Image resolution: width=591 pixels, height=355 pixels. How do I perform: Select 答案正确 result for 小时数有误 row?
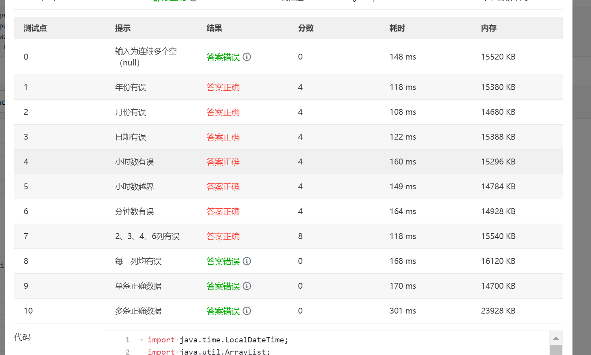pos(223,162)
